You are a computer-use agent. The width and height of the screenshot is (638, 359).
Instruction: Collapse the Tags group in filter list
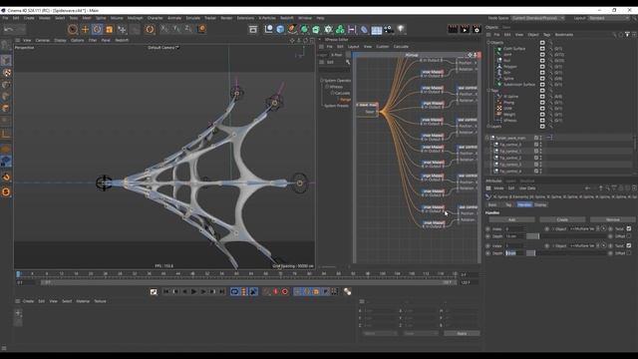(x=488, y=91)
